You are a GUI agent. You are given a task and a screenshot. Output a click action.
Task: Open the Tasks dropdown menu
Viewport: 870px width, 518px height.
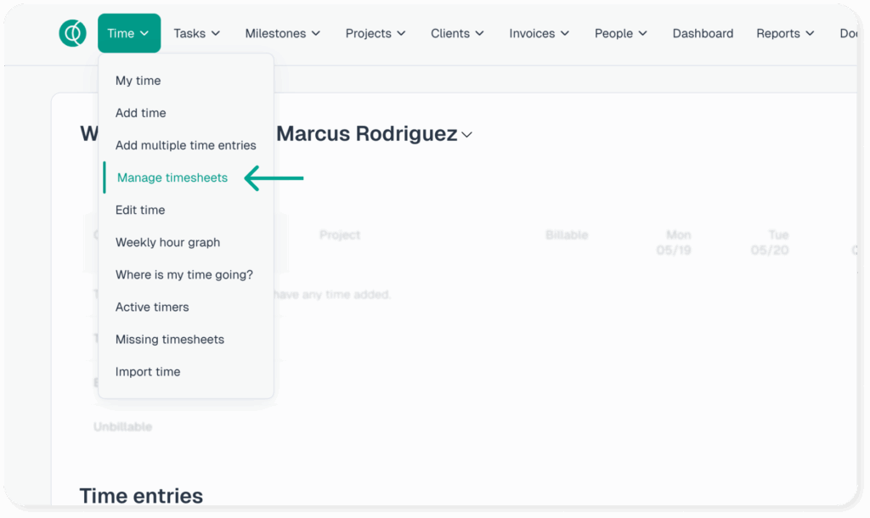(x=196, y=33)
